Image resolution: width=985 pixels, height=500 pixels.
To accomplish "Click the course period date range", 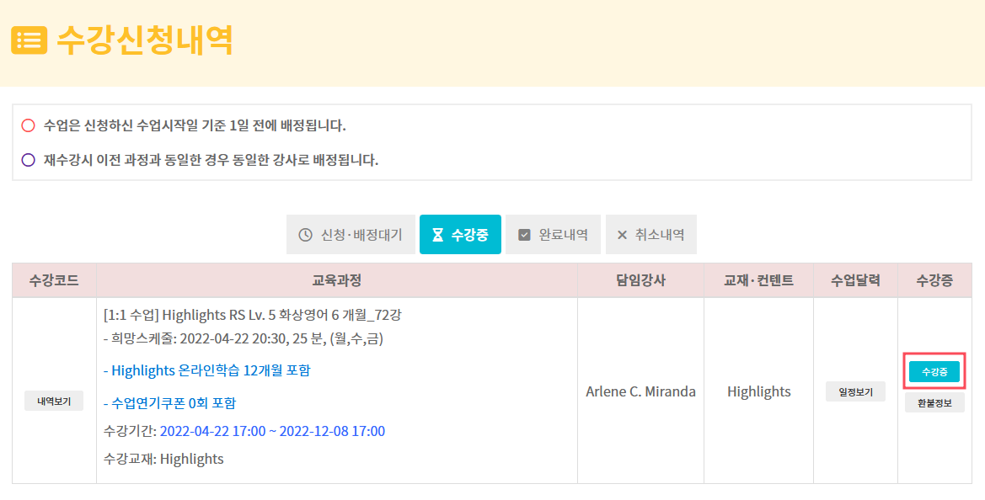I will point(273,431).
